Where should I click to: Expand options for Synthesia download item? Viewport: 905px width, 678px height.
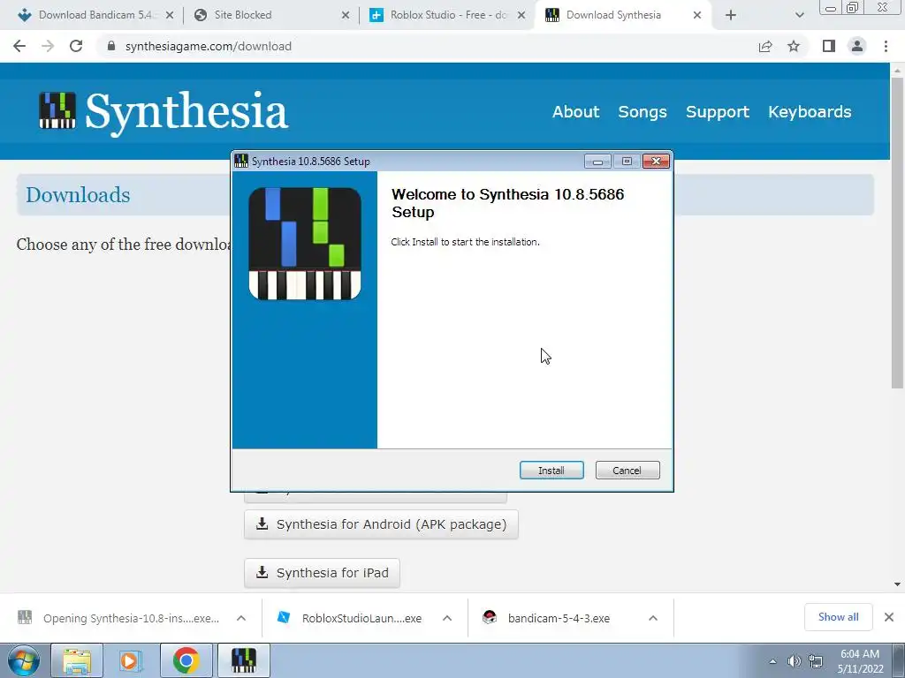click(x=241, y=618)
